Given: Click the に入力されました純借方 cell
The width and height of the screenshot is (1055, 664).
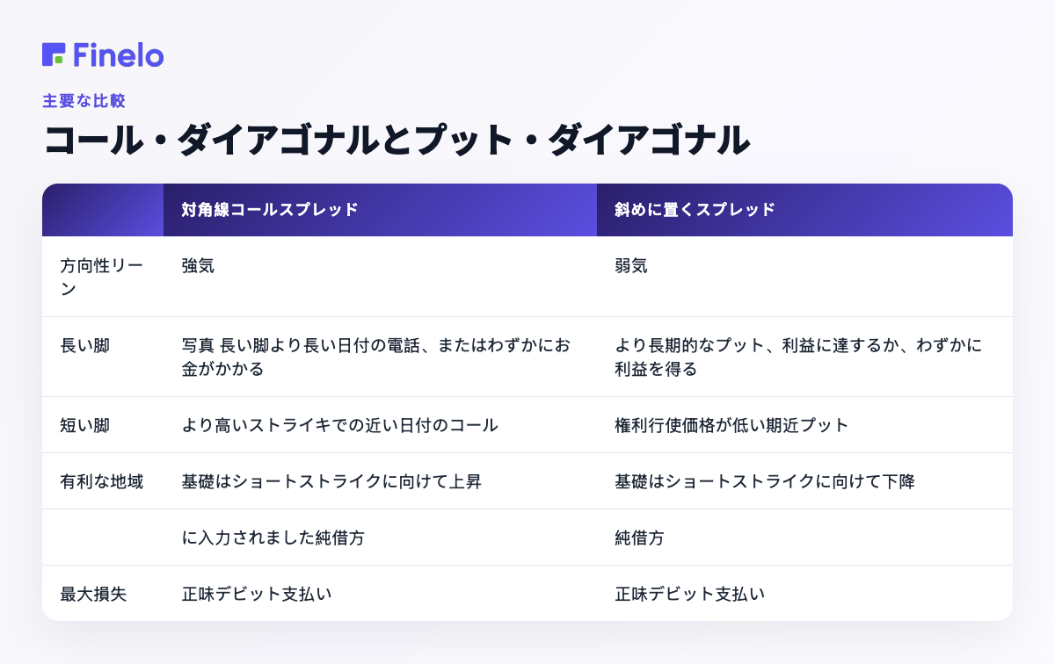Looking at the screenshot, I should 273,538.
